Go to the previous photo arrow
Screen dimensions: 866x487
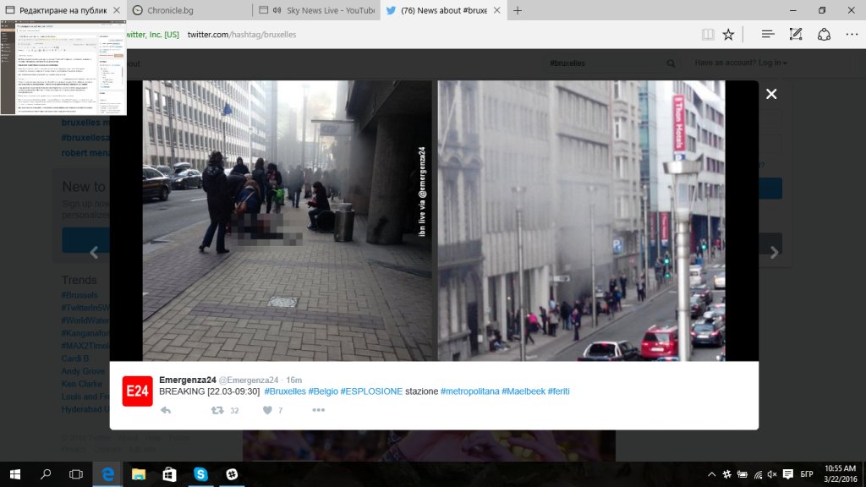click(x=94, y=252)
